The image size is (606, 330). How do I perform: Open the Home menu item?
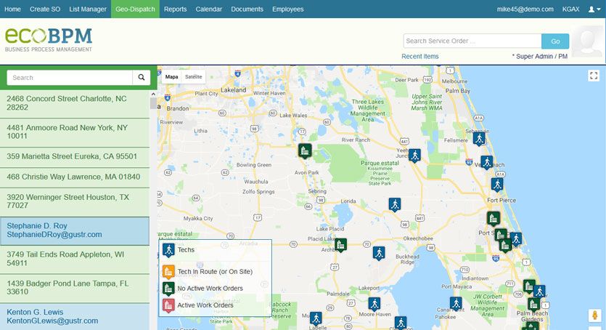coord(12,9)
